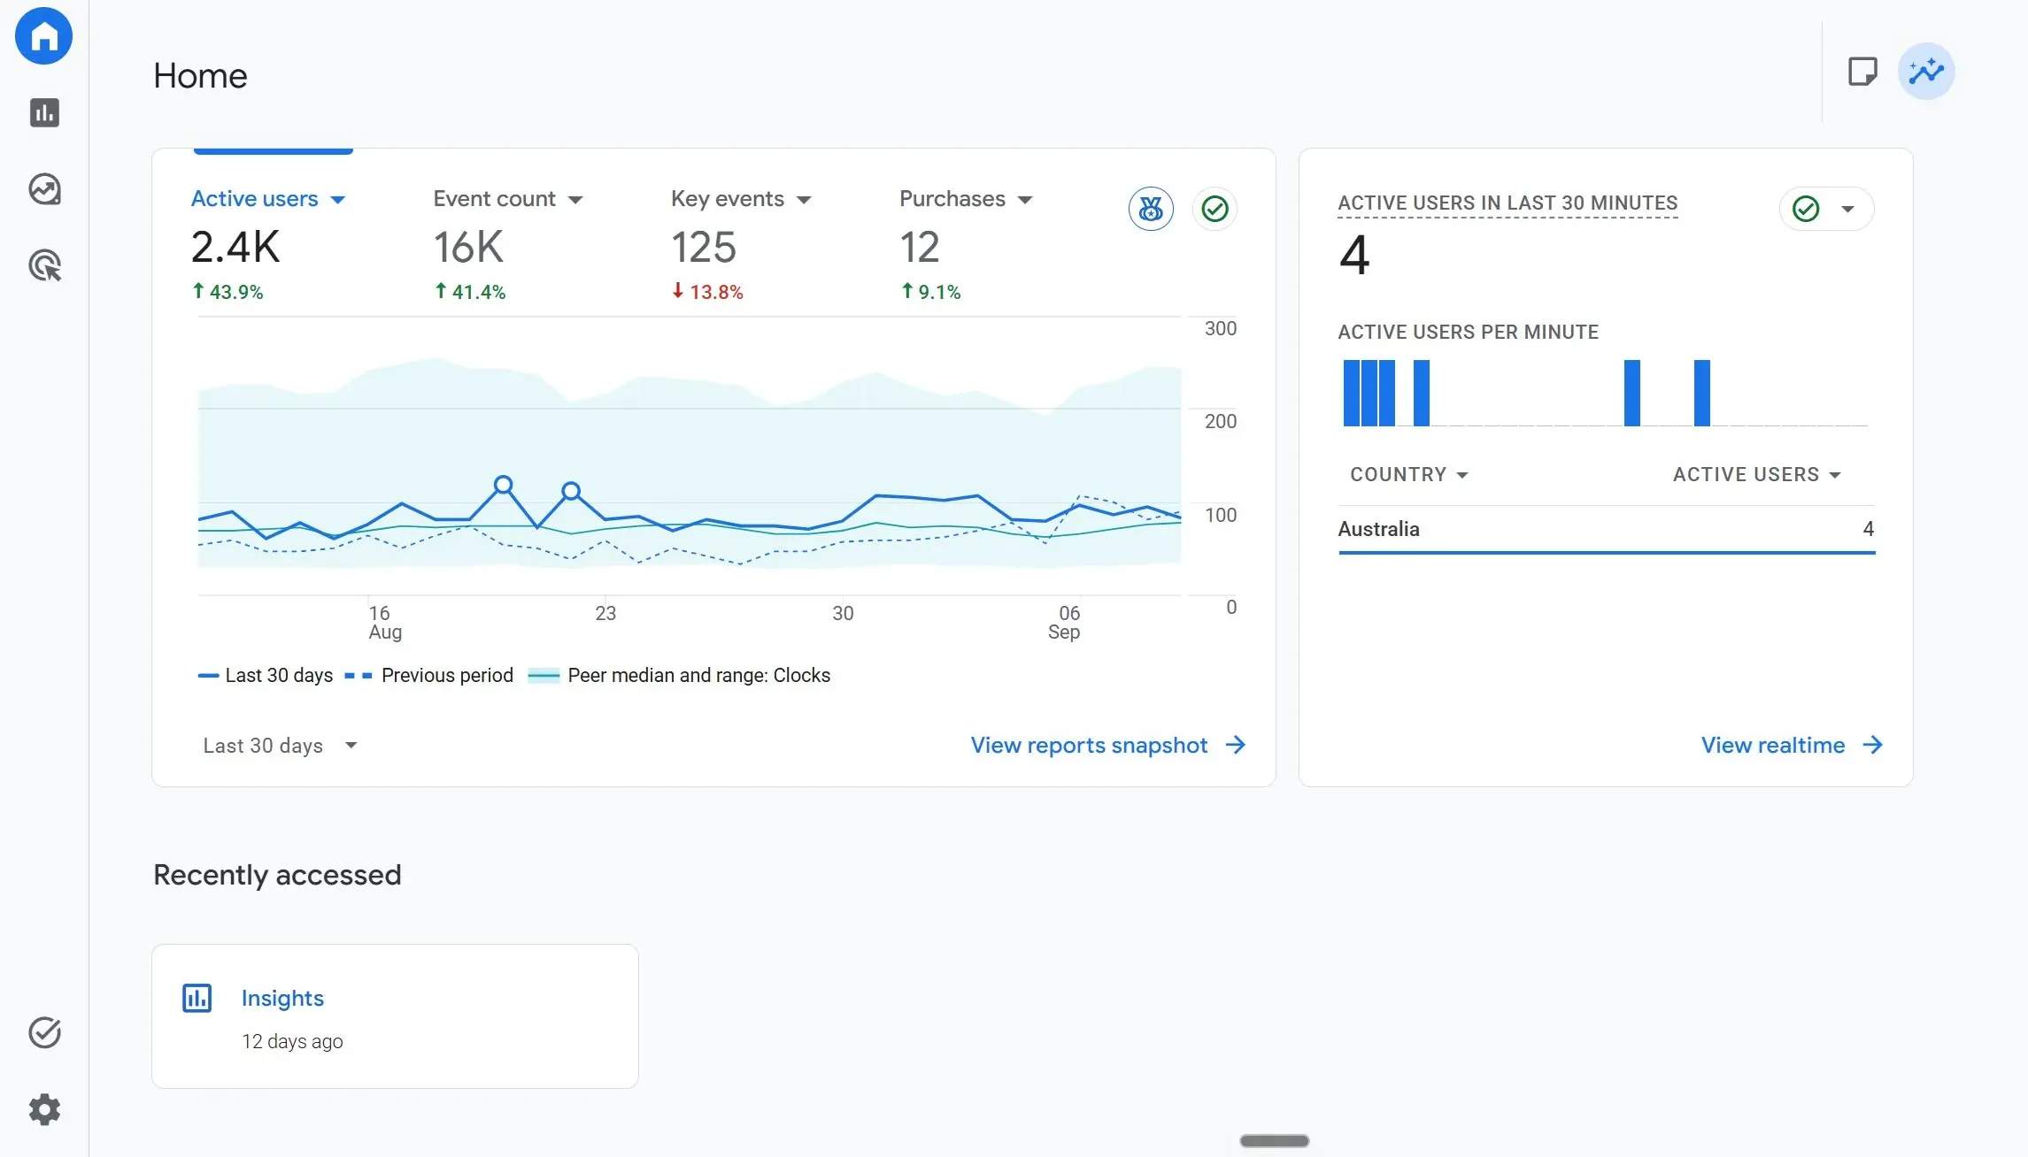The height and width of the screenshot is (1157, 2028).
Task: Click the second highlighted data point circle on chart
Action: [x=572, y=491]
